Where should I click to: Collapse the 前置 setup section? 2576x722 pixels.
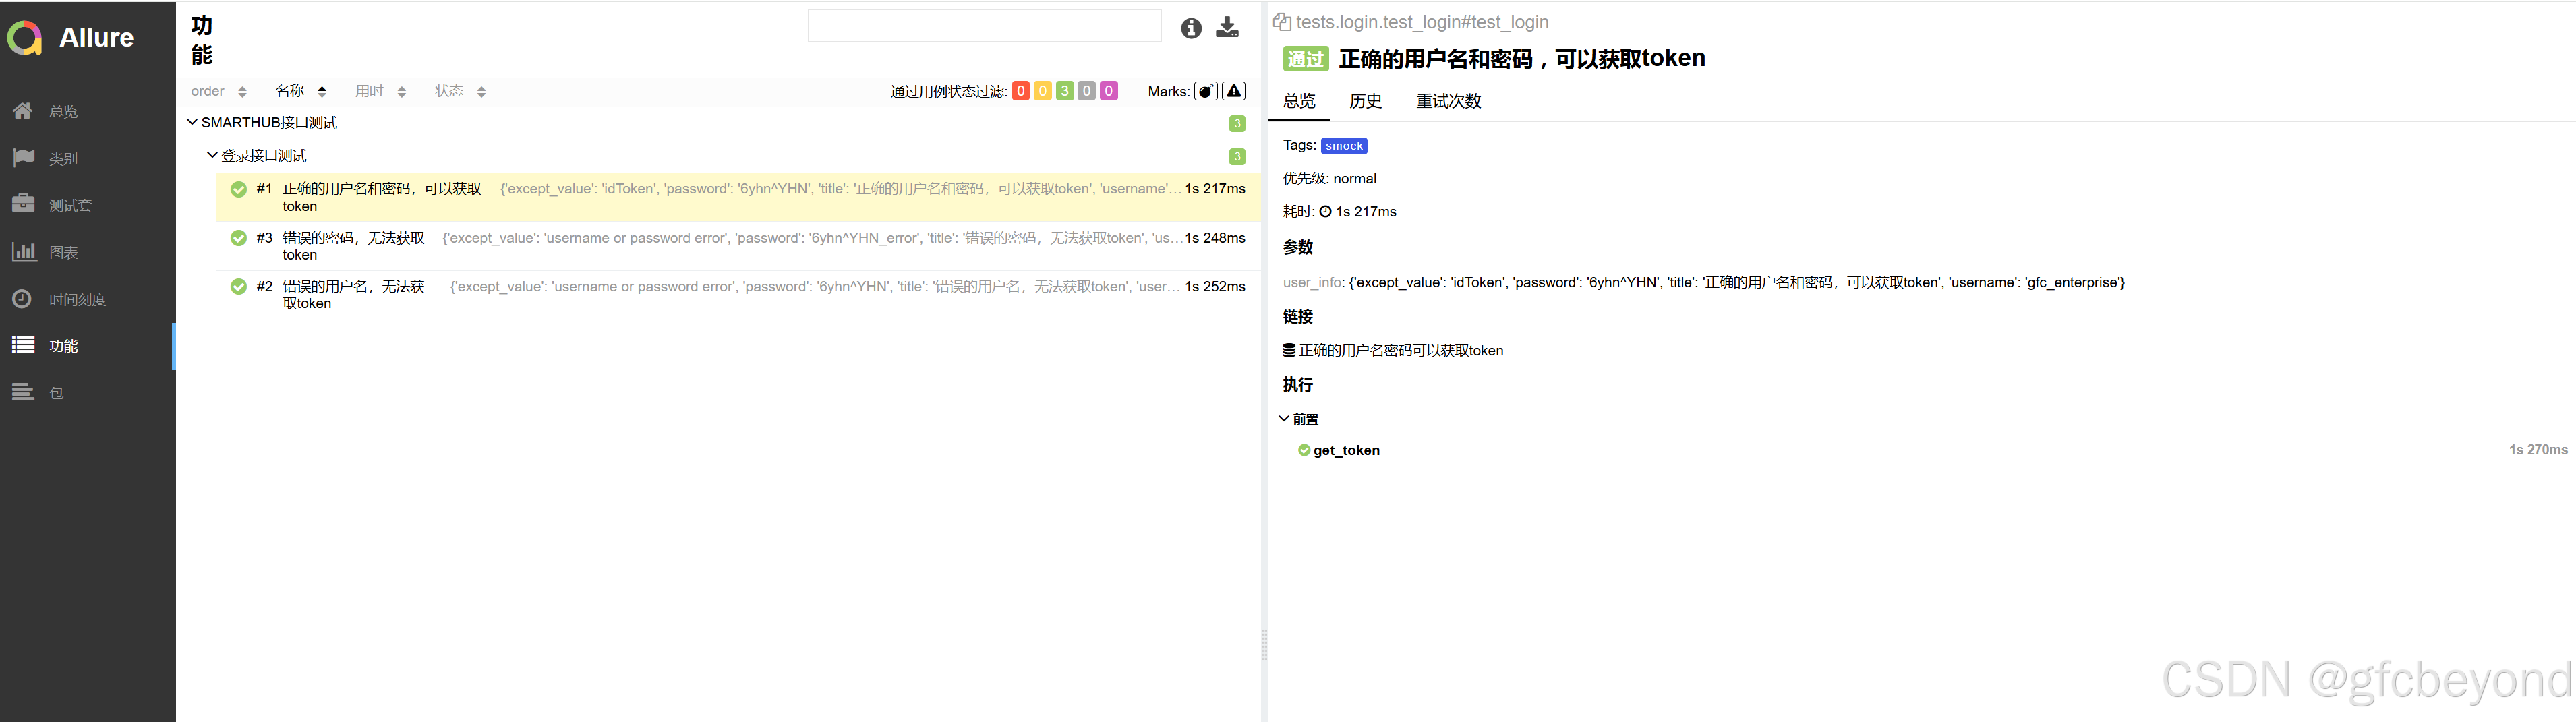click(x=1284, y=419)
